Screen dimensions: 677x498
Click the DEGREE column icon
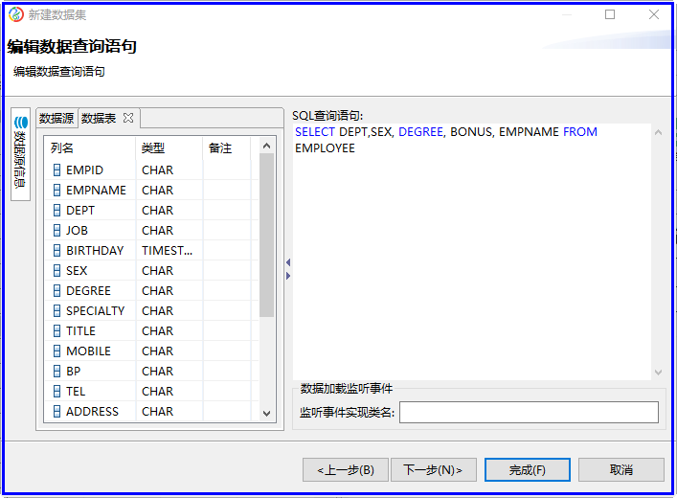(56, 291)
